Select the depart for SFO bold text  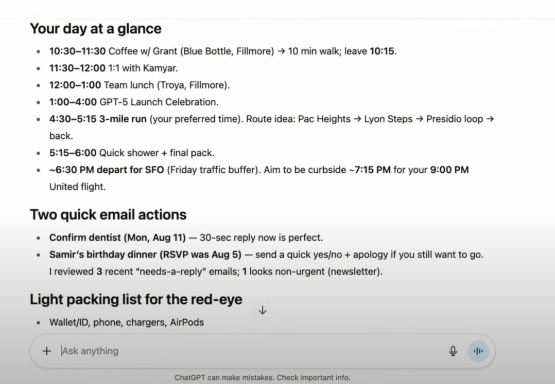pyautogui.click(x=130, y=170)
